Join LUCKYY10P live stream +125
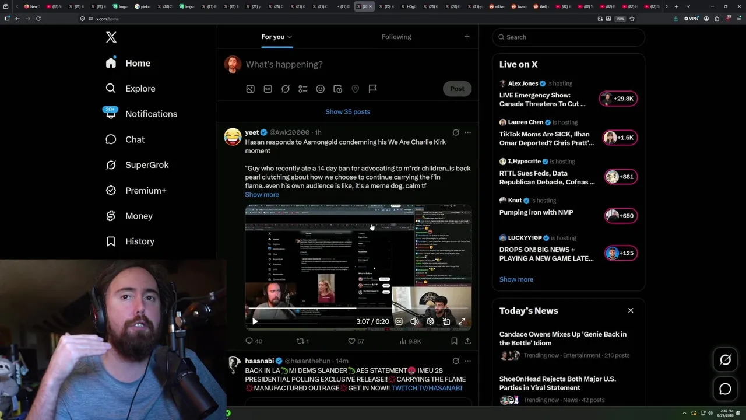Image resolution: width=746 pixels, height=420 pixels. 621,253
